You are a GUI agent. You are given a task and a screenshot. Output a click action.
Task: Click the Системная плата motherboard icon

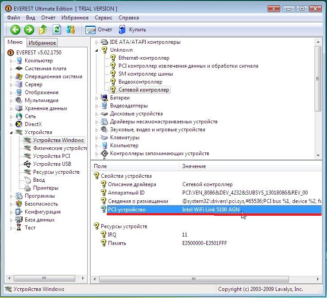click(x=19, y=69)
